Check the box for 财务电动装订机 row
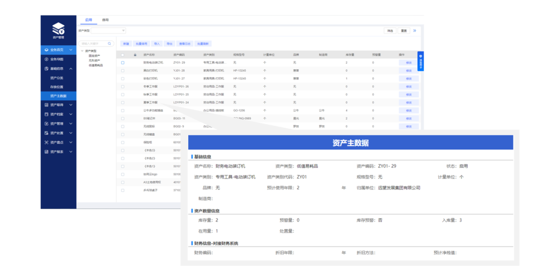560x279 pixels. point(123,63)
